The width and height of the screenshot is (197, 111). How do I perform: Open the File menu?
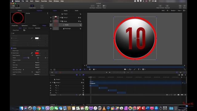pos(23,1)
